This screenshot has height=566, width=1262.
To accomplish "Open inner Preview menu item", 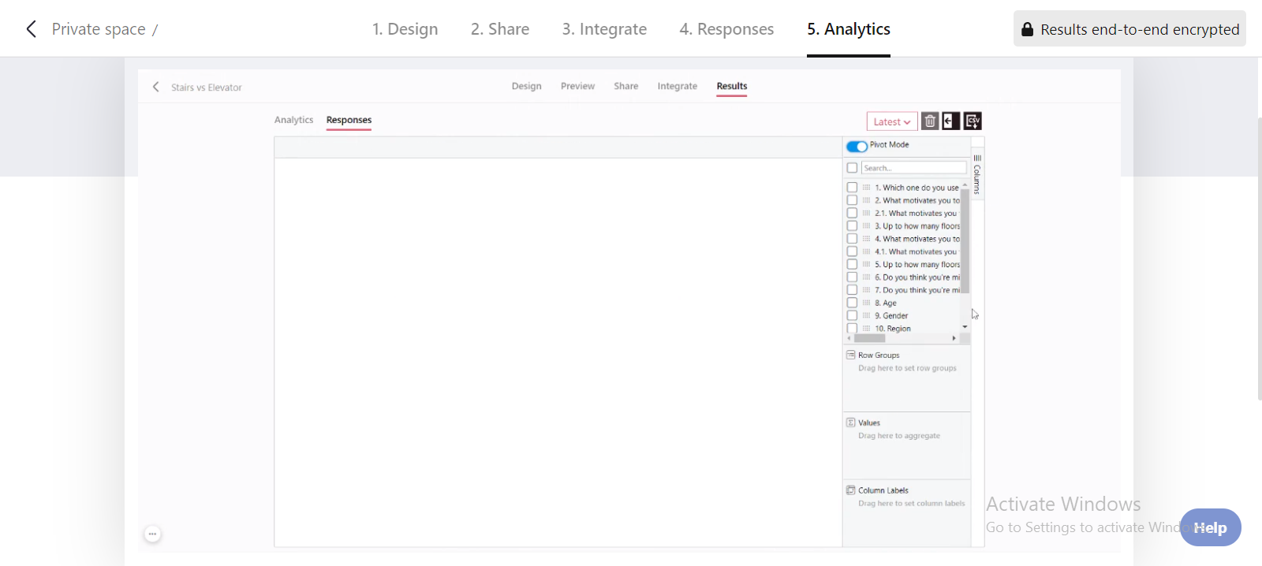I will click(x=577, y=86).
